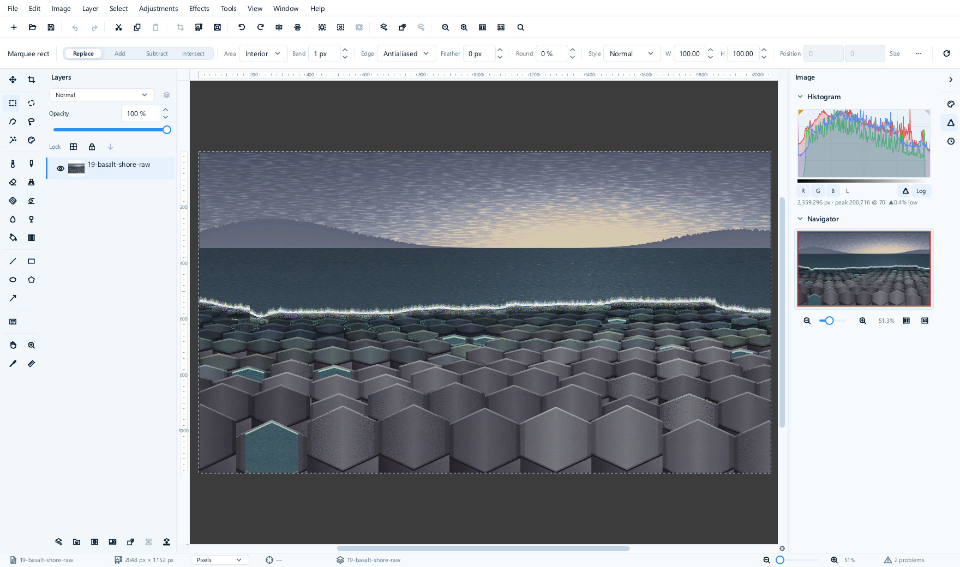Open the Effects menu
This screenshot has height=567, width=960.
click(199, 8)
